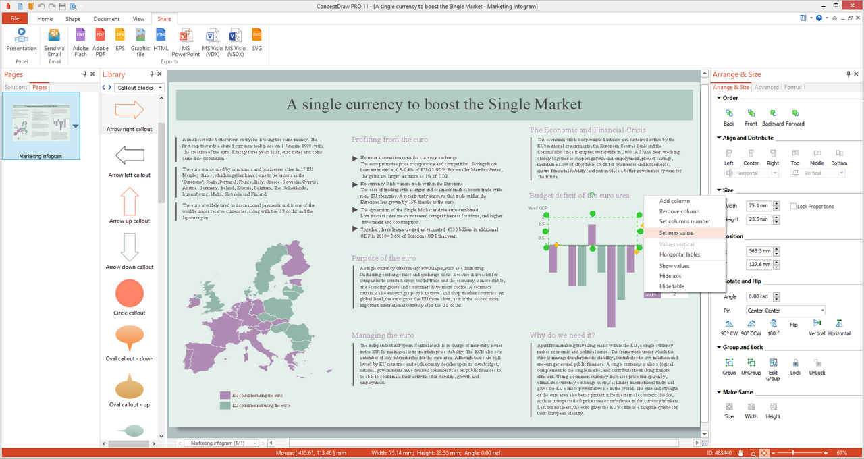
Task: Align objects Left
Action: pyautogui.click(x=729, y=157)
